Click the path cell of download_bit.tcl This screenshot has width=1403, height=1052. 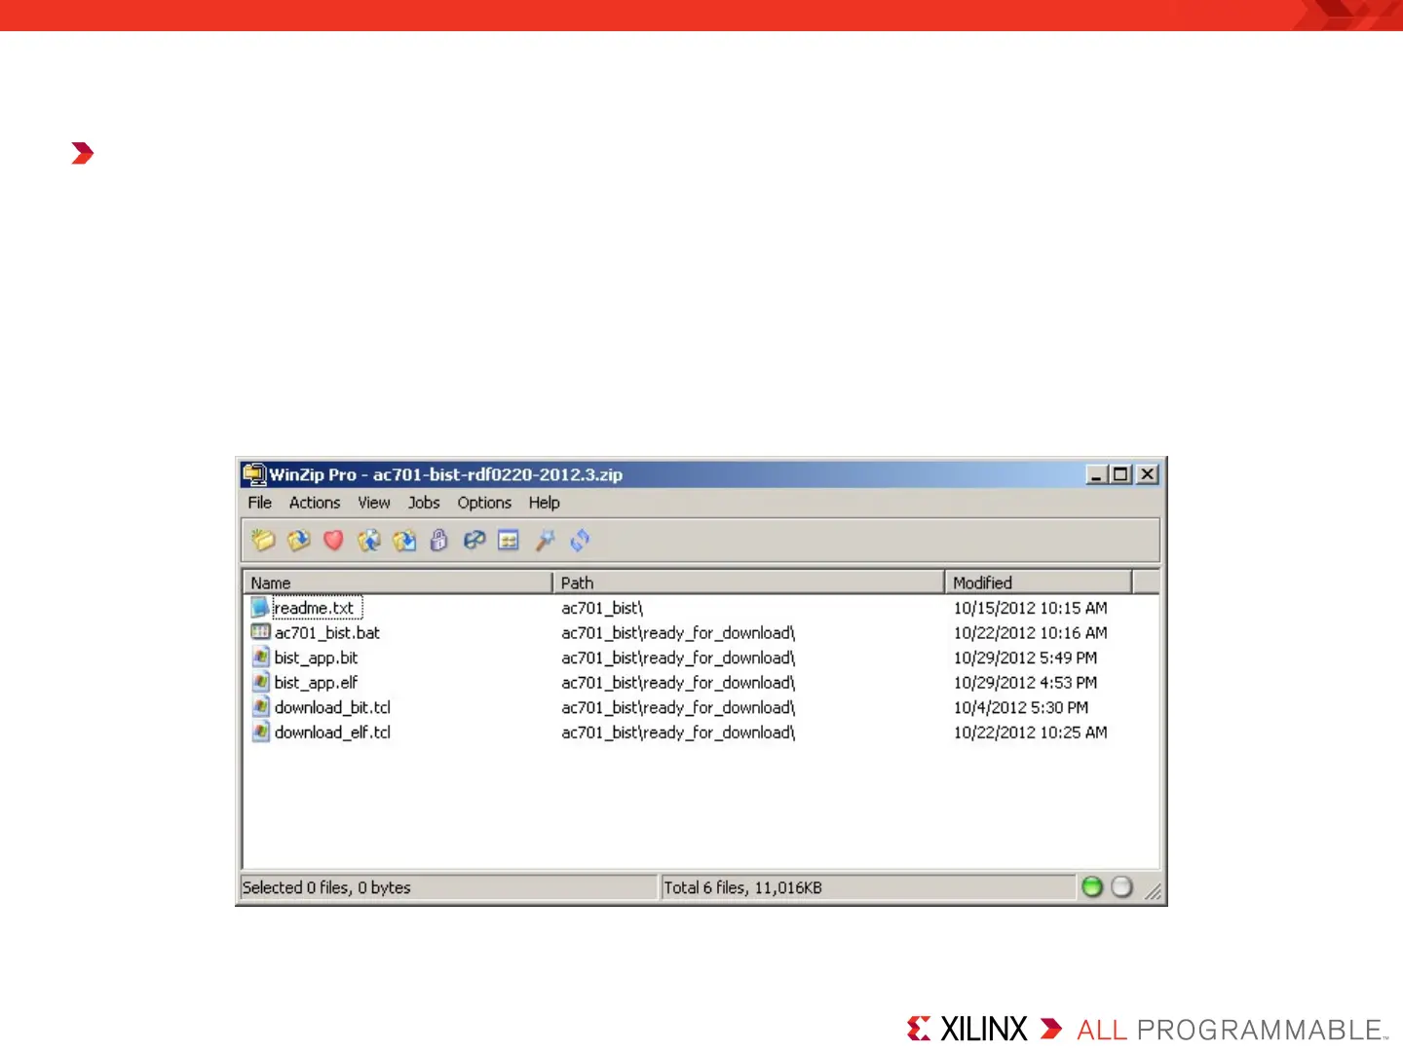[678, 707]
